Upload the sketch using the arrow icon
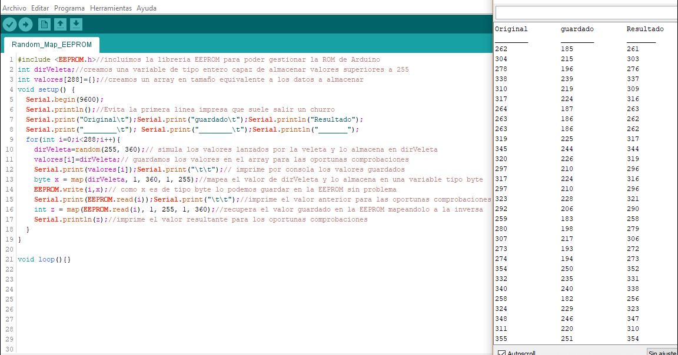Image resolution: width=678 pixels, height=355 pixels. coord(25,24)
